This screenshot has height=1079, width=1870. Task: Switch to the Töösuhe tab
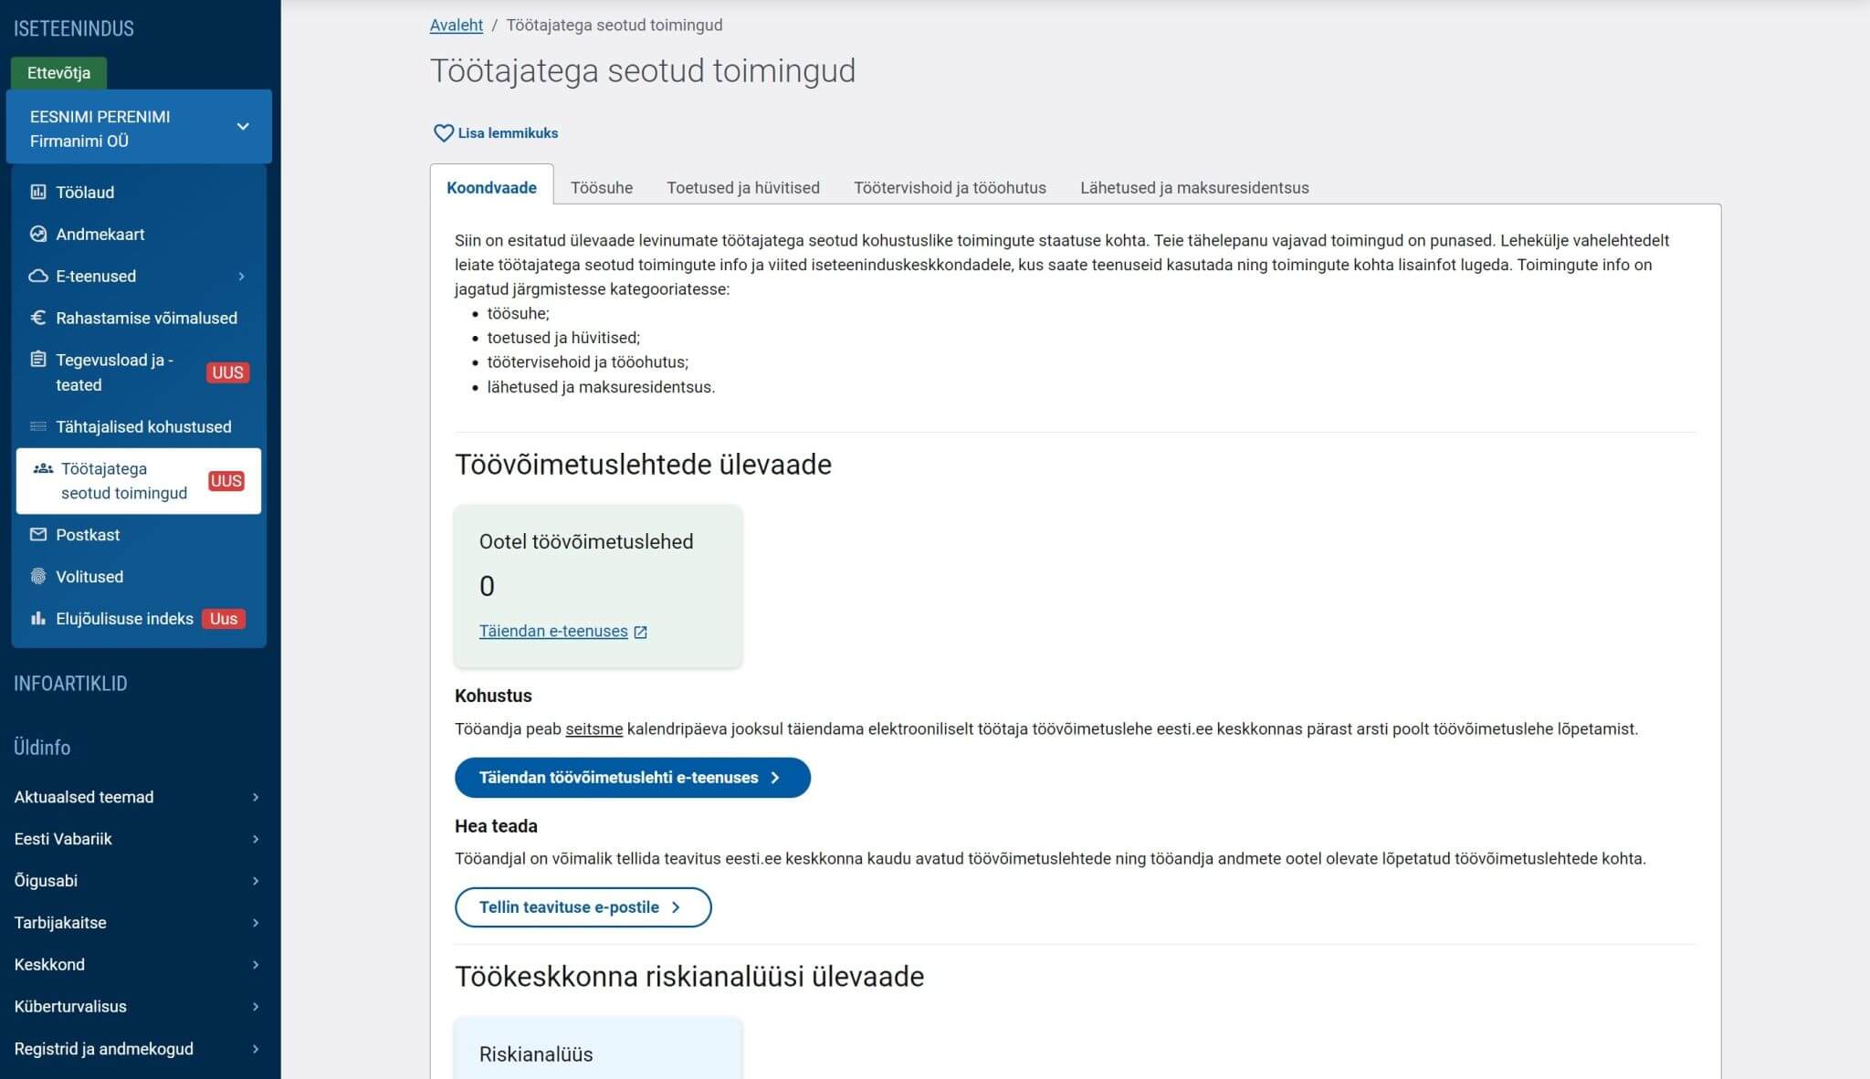(601, 187)
